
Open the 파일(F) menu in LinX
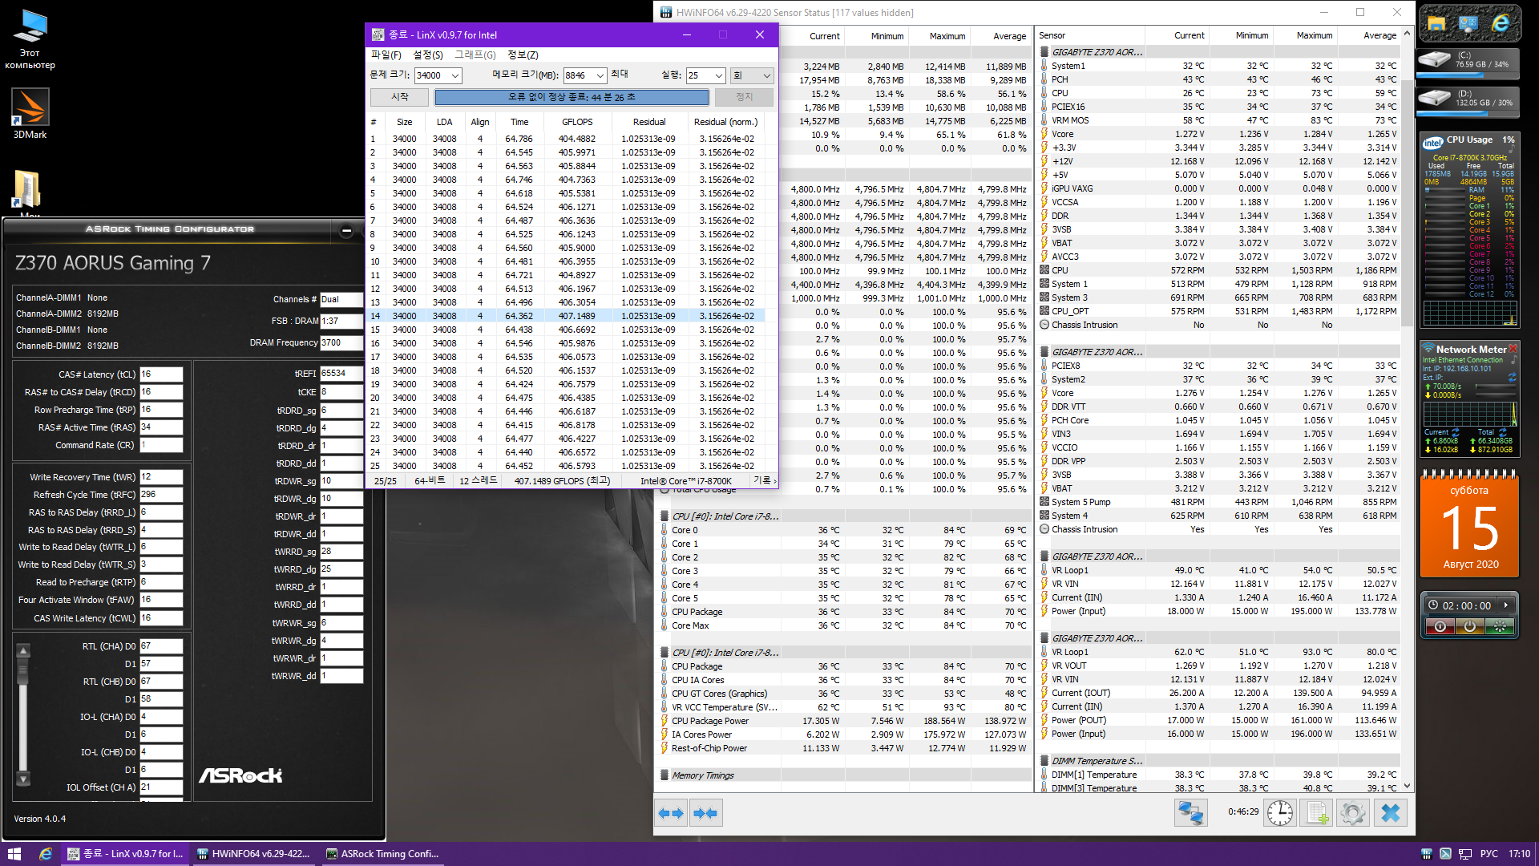click(386, 55)
